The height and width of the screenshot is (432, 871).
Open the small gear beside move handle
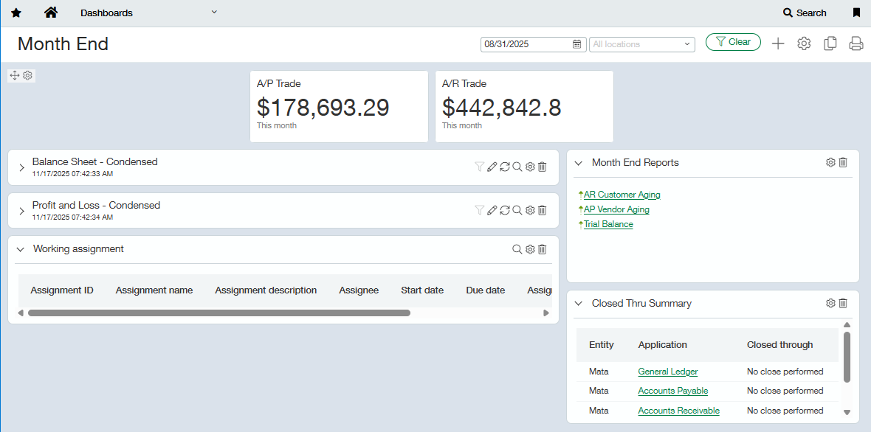[x=28, y=75]
